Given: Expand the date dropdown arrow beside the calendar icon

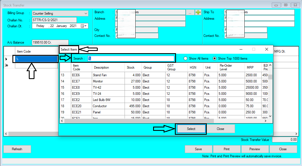Looking at the screenshot, I should (x=85, y=26).
